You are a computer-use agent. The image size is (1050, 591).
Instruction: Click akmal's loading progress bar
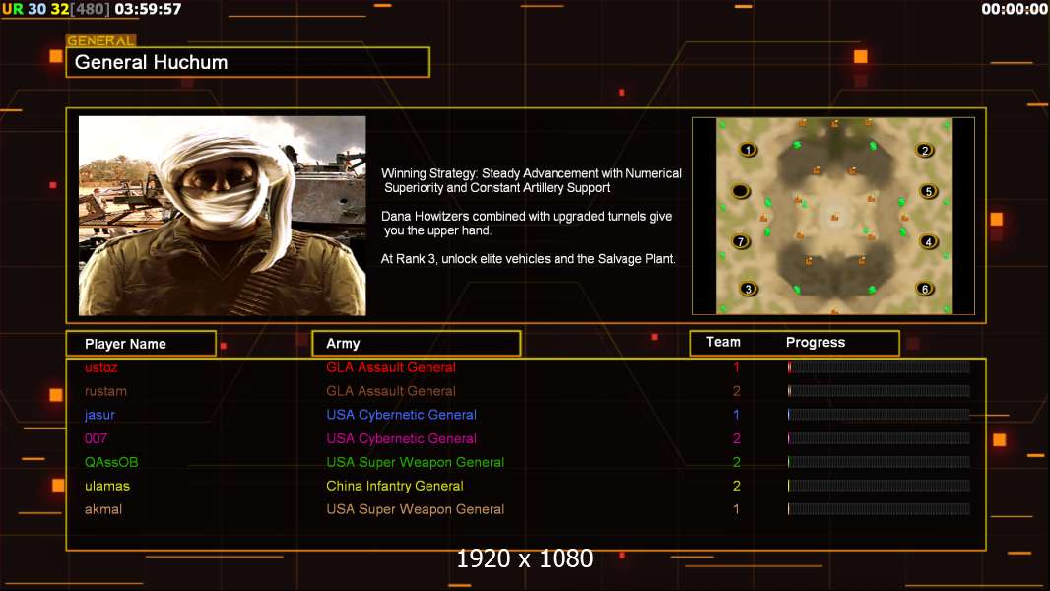[879, 509]
